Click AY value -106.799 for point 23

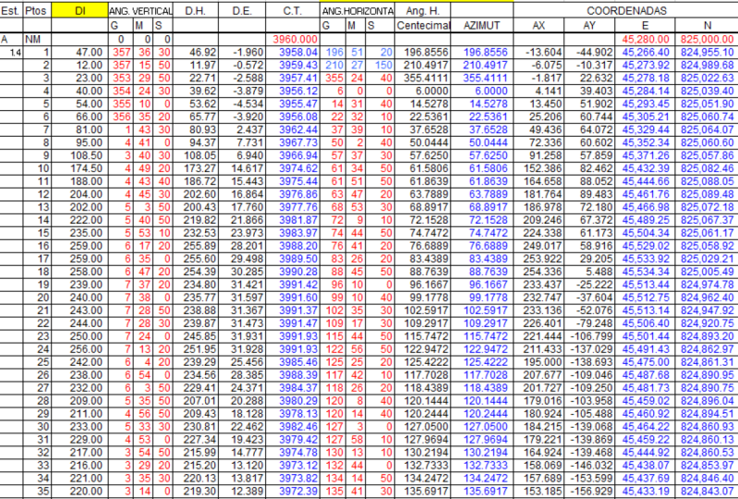click(591, 336)
